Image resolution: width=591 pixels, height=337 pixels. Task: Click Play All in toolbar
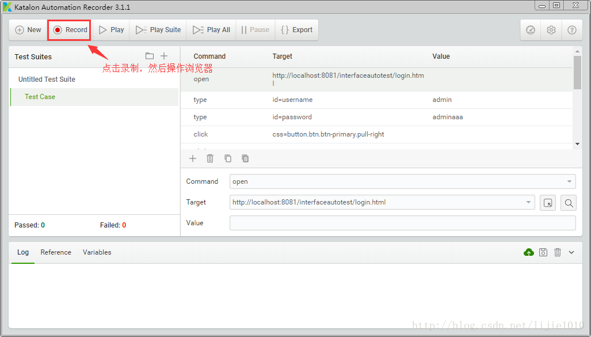211,30
